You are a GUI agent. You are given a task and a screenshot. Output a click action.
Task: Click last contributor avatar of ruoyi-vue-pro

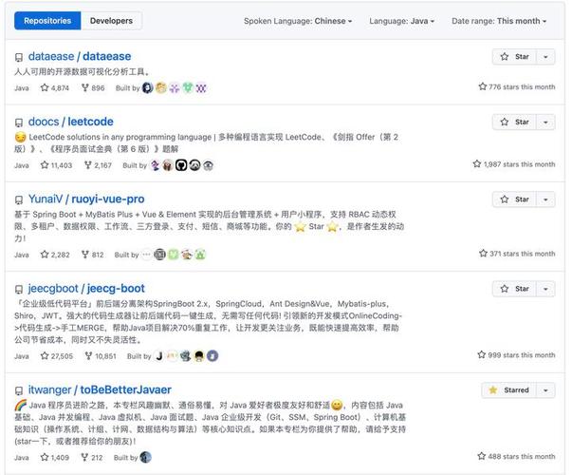coord(200,255)
